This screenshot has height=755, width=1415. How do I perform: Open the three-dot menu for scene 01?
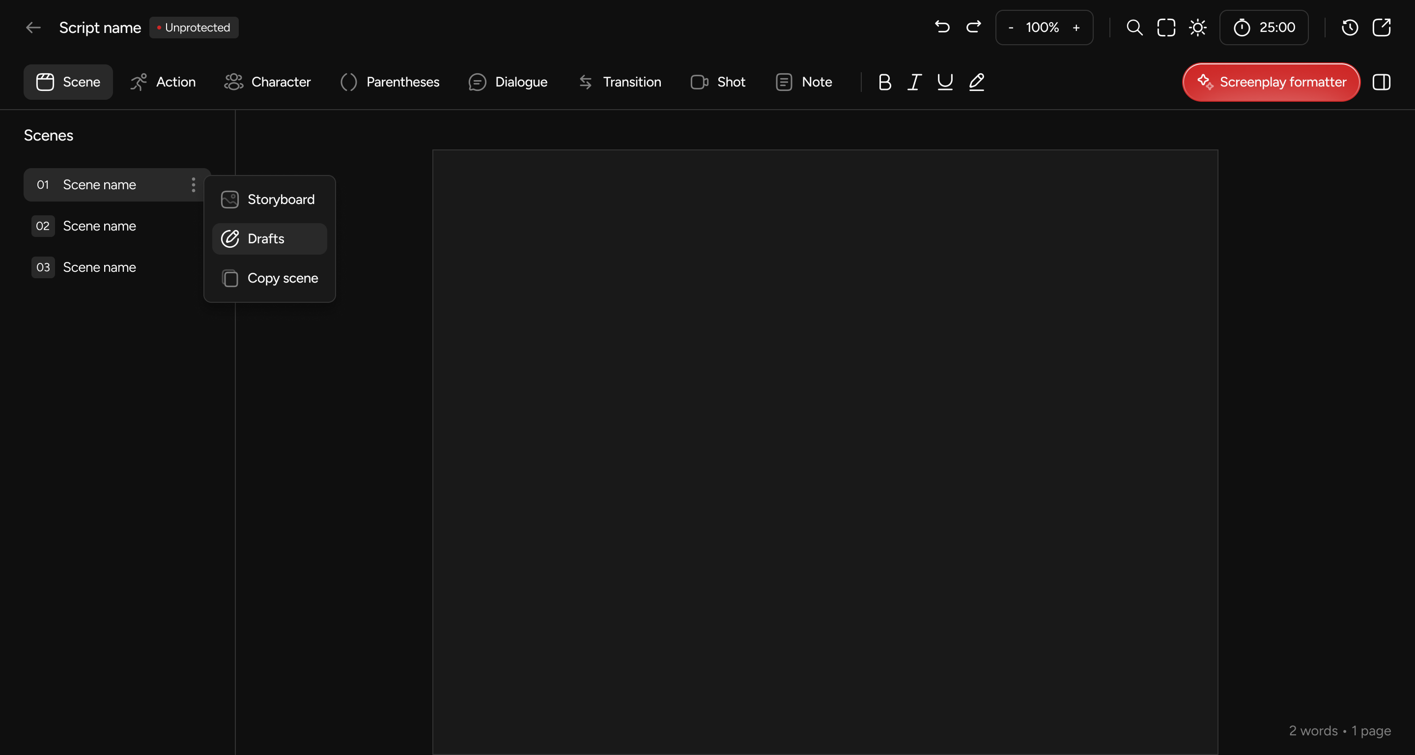(194, 185)
